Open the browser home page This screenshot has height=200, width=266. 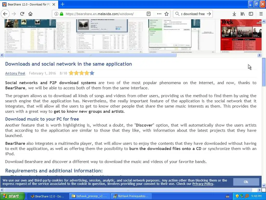click(x=30, y=14)
